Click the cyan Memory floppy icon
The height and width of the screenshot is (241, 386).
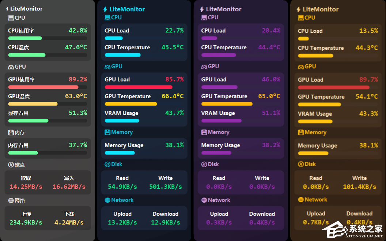tap(107, 132)
